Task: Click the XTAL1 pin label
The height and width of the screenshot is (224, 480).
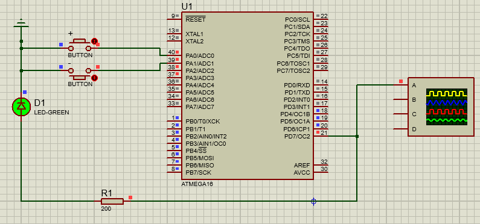Action: [x=194, y=34]
